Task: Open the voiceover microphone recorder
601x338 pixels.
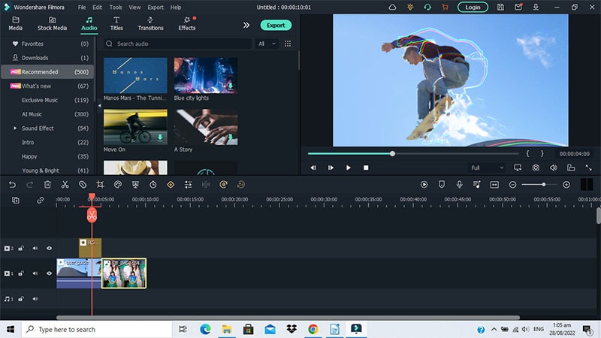Action: point(459,184)
